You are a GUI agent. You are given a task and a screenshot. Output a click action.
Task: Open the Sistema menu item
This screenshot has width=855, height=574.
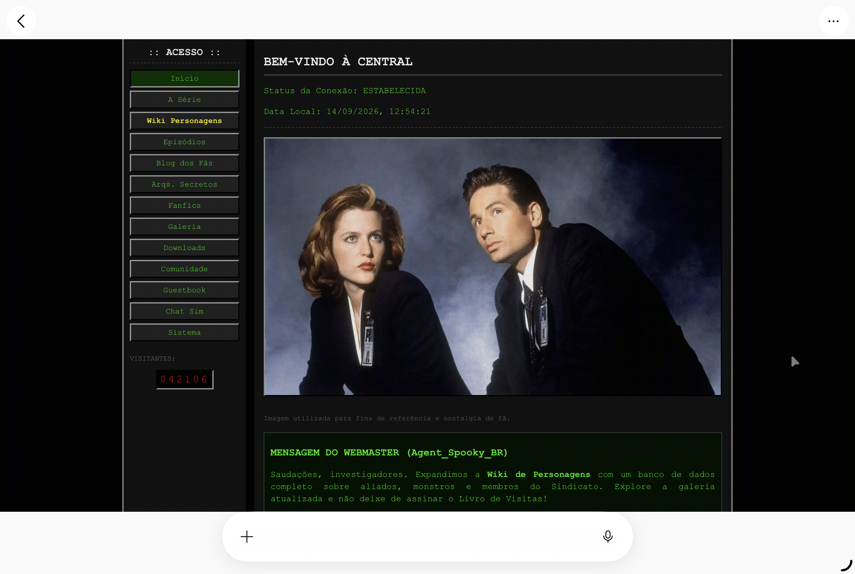(x=185, y=332)
